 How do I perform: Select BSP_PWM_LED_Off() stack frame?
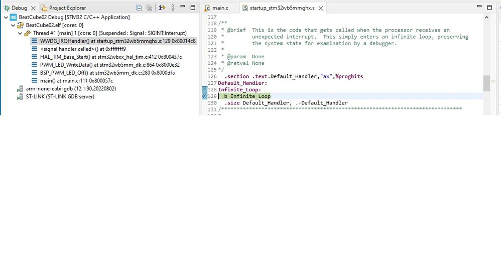click(x=107, y=73)
